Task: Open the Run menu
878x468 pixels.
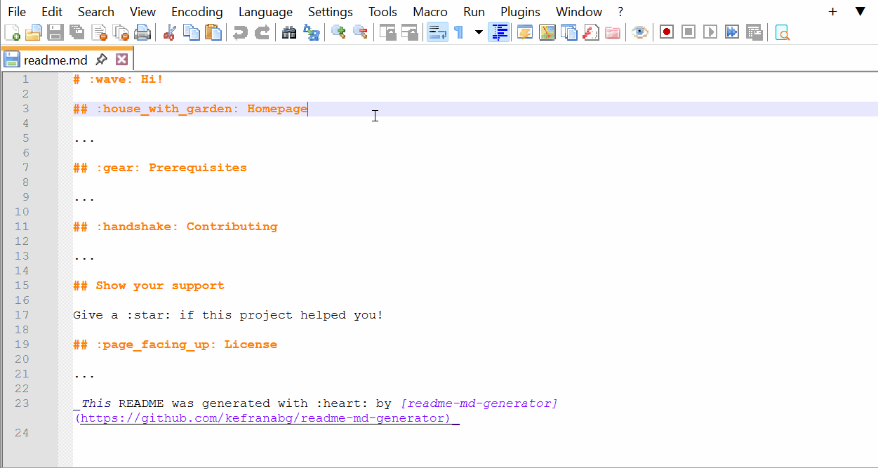Action: (474, 12)
